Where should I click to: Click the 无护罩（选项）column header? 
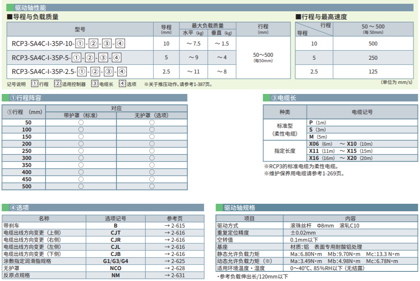pos(151,115)
